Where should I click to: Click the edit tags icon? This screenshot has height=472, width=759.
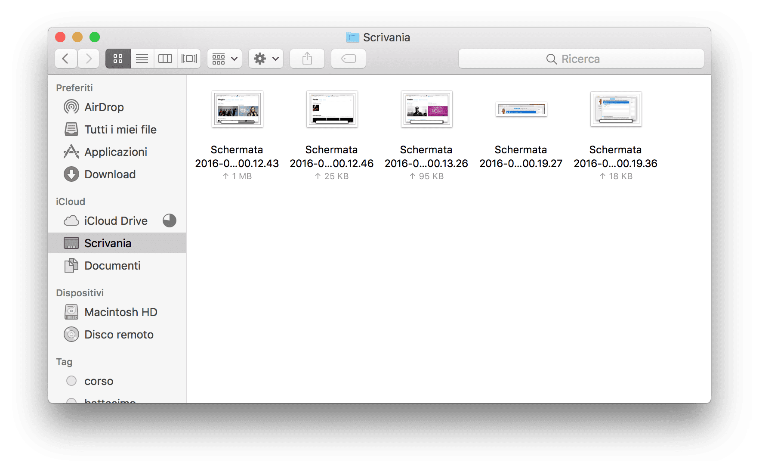point(348,59)
